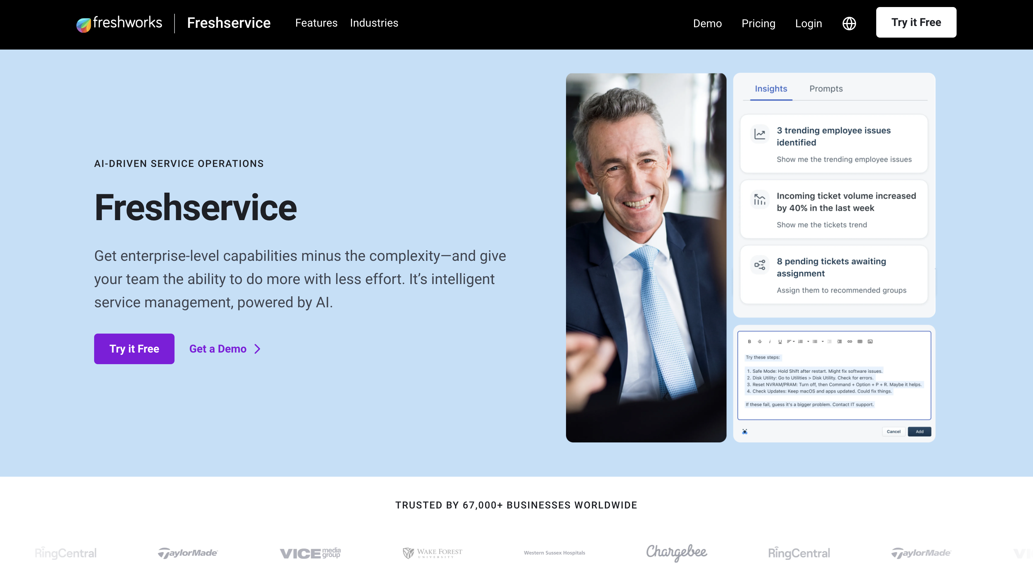The width and height of the screenshot is (1033, 584).
Task: Expand the bullet list options dropdown
Action: pos(823,342)
